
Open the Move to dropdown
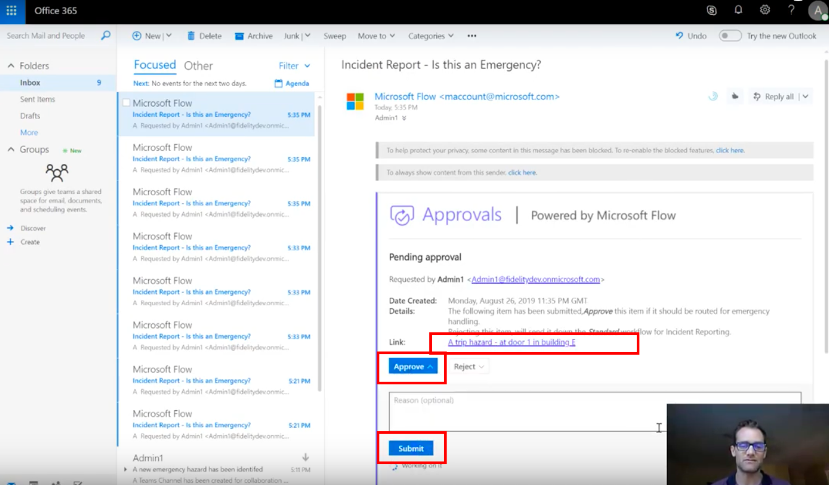pos(376,36)
